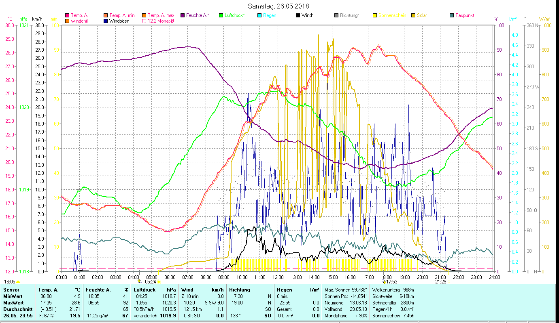Viewport: 559px width, 323px height.
Task: Click the Temp. A. max legend swatch
Action: coord(144,15)
